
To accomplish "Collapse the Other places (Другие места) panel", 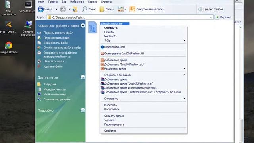I will coord(83,77).
